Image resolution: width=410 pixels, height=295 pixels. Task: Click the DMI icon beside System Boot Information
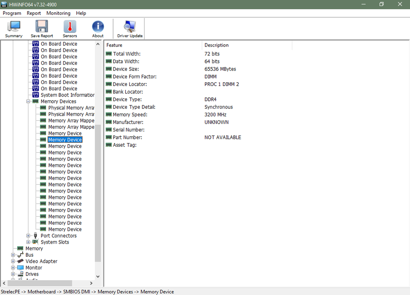point(36,95)
